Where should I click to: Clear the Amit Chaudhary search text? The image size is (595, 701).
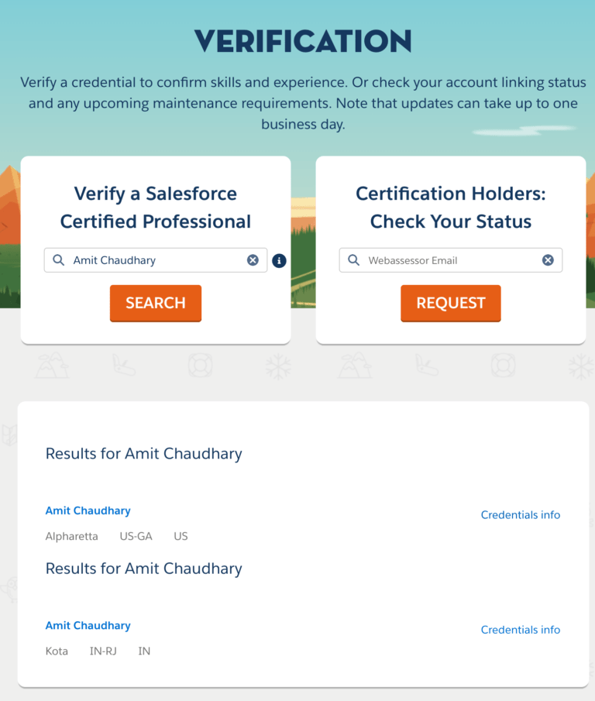click(x=253, y=260)
